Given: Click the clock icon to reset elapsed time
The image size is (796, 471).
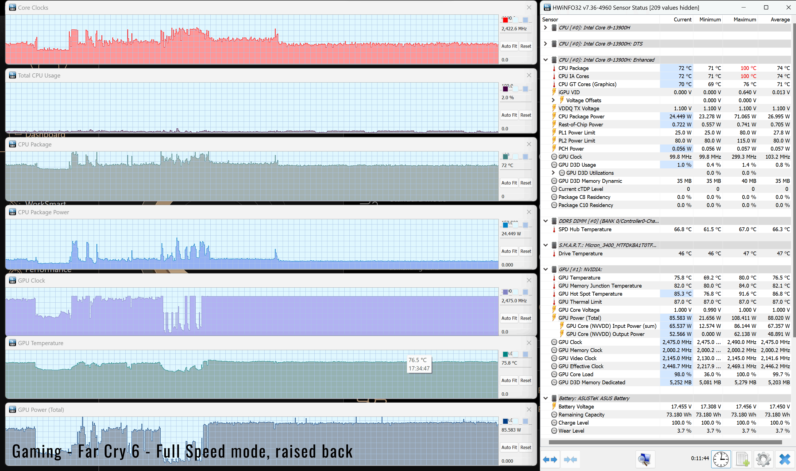Looking at the screenshot, I should [x=721, y=459].
